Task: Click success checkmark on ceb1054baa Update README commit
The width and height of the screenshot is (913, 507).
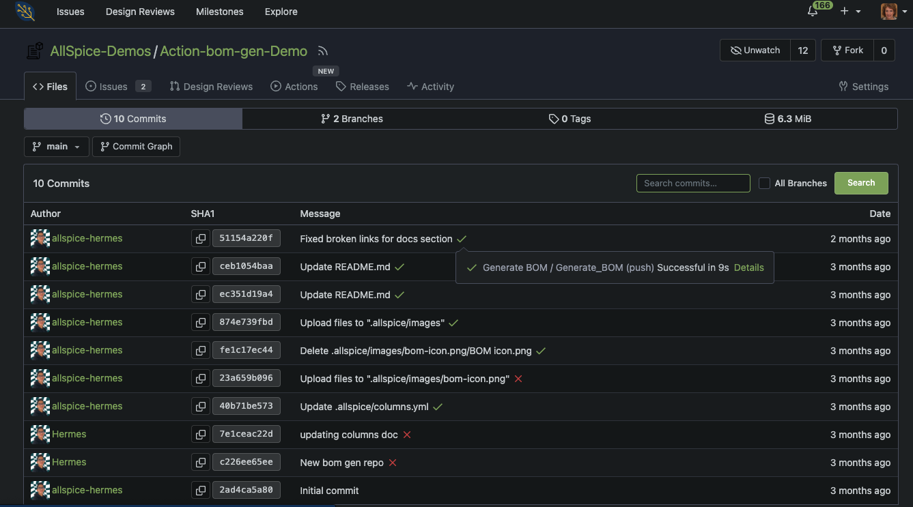Action: click(x=399, y=267)
